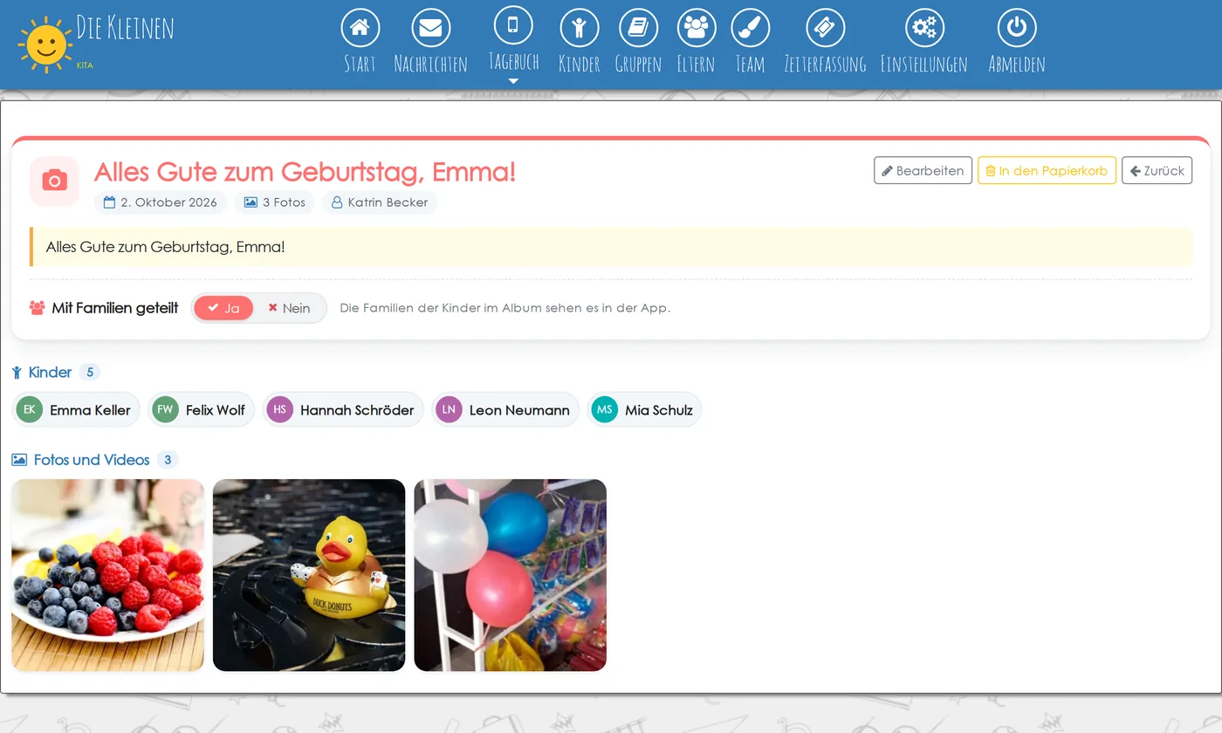This screenshot has height=733, width=1222.
Task: Go back with the Zurück button
Action: point(1157,170)
